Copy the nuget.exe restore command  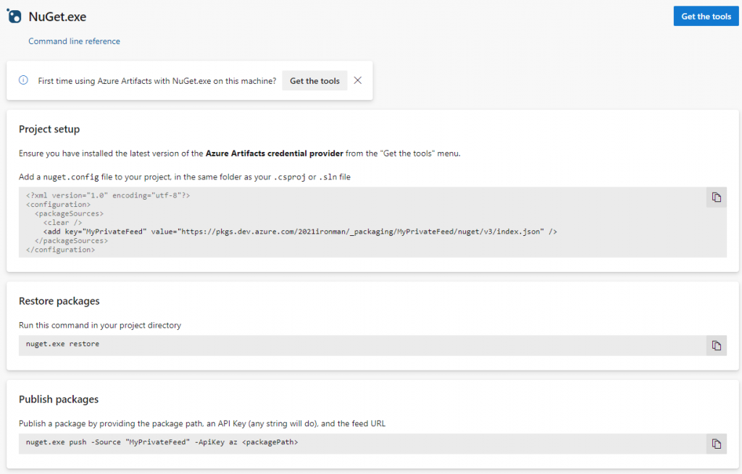point(716,345)
